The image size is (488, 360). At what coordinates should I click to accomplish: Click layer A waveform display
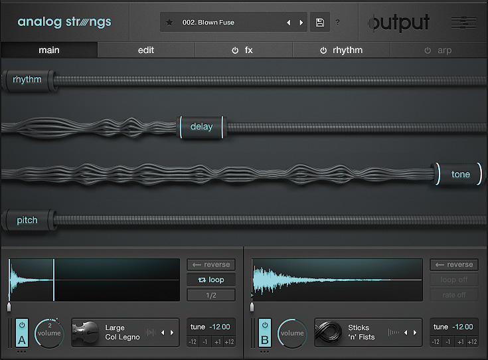point(94,280)
